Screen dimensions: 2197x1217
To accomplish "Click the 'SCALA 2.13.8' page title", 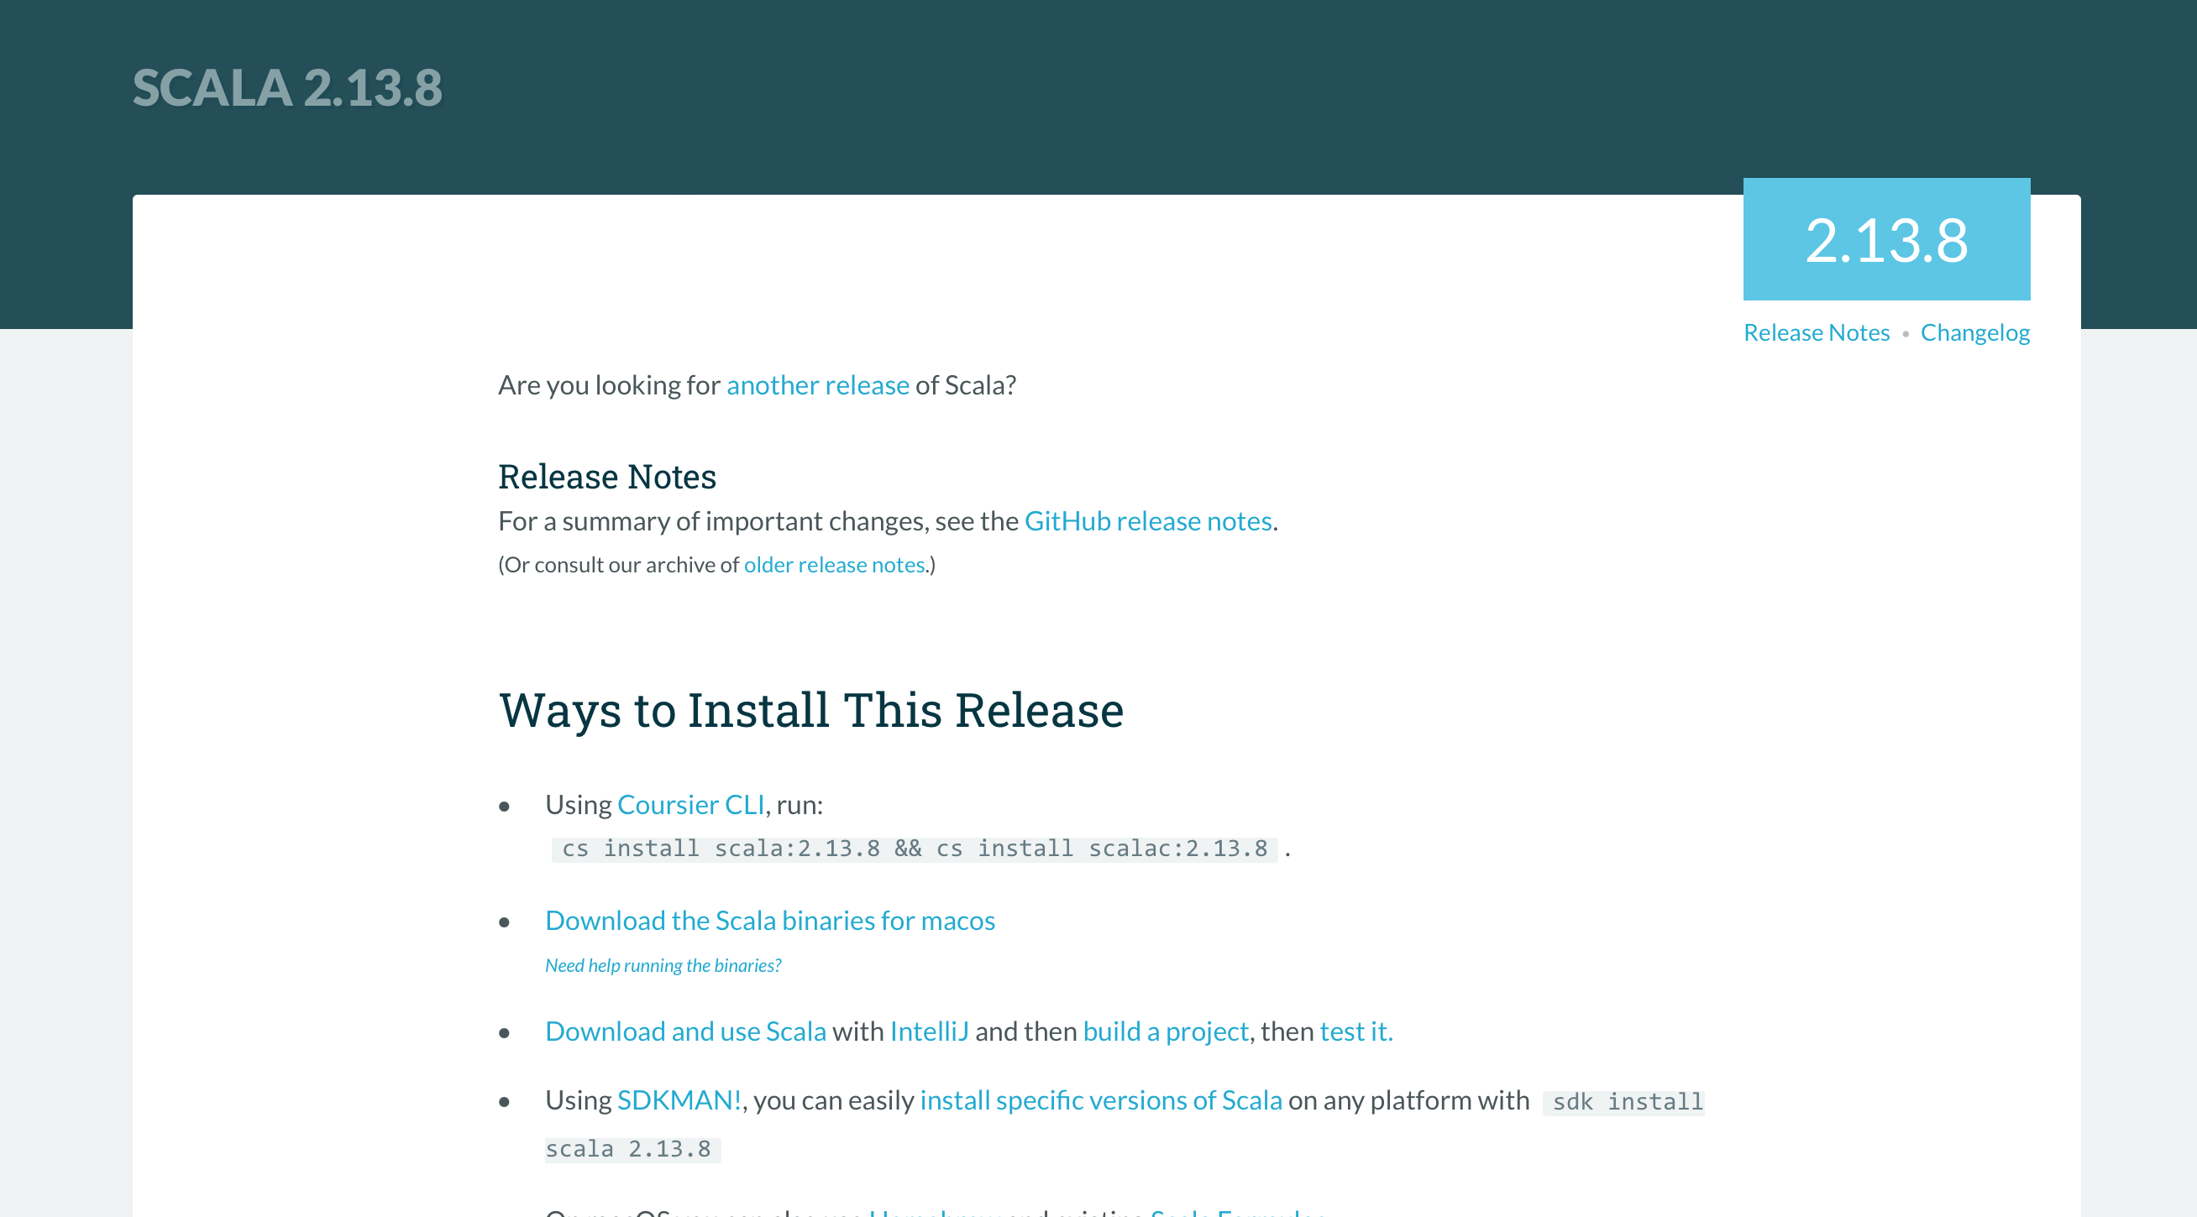I will click(x=287, y=87).
